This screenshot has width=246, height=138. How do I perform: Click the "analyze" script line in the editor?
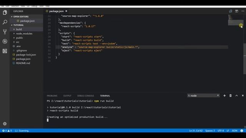click(100, 47)
